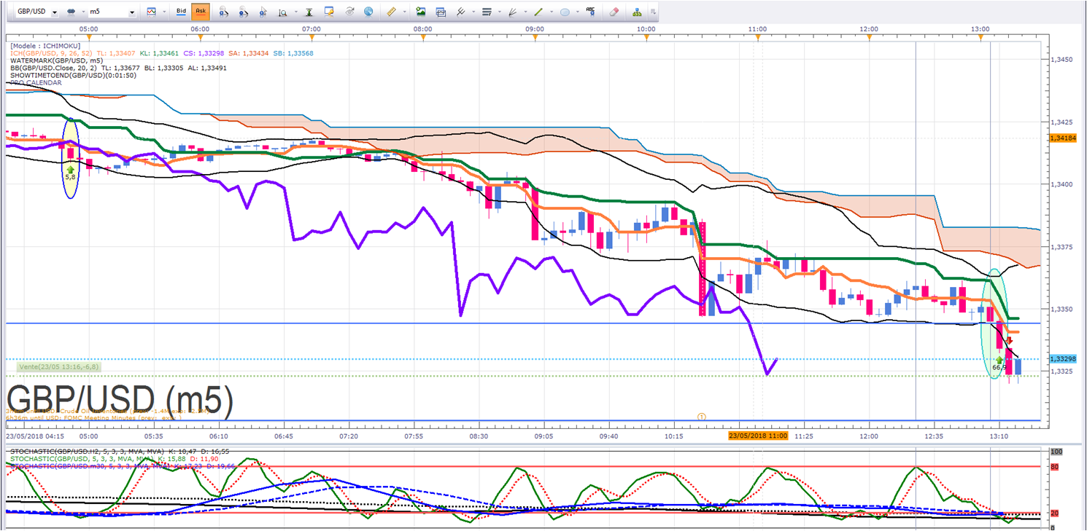The image size is (1087, 531).
Task: Click the zoom out magnifier icon
Action: coord(244,12)
